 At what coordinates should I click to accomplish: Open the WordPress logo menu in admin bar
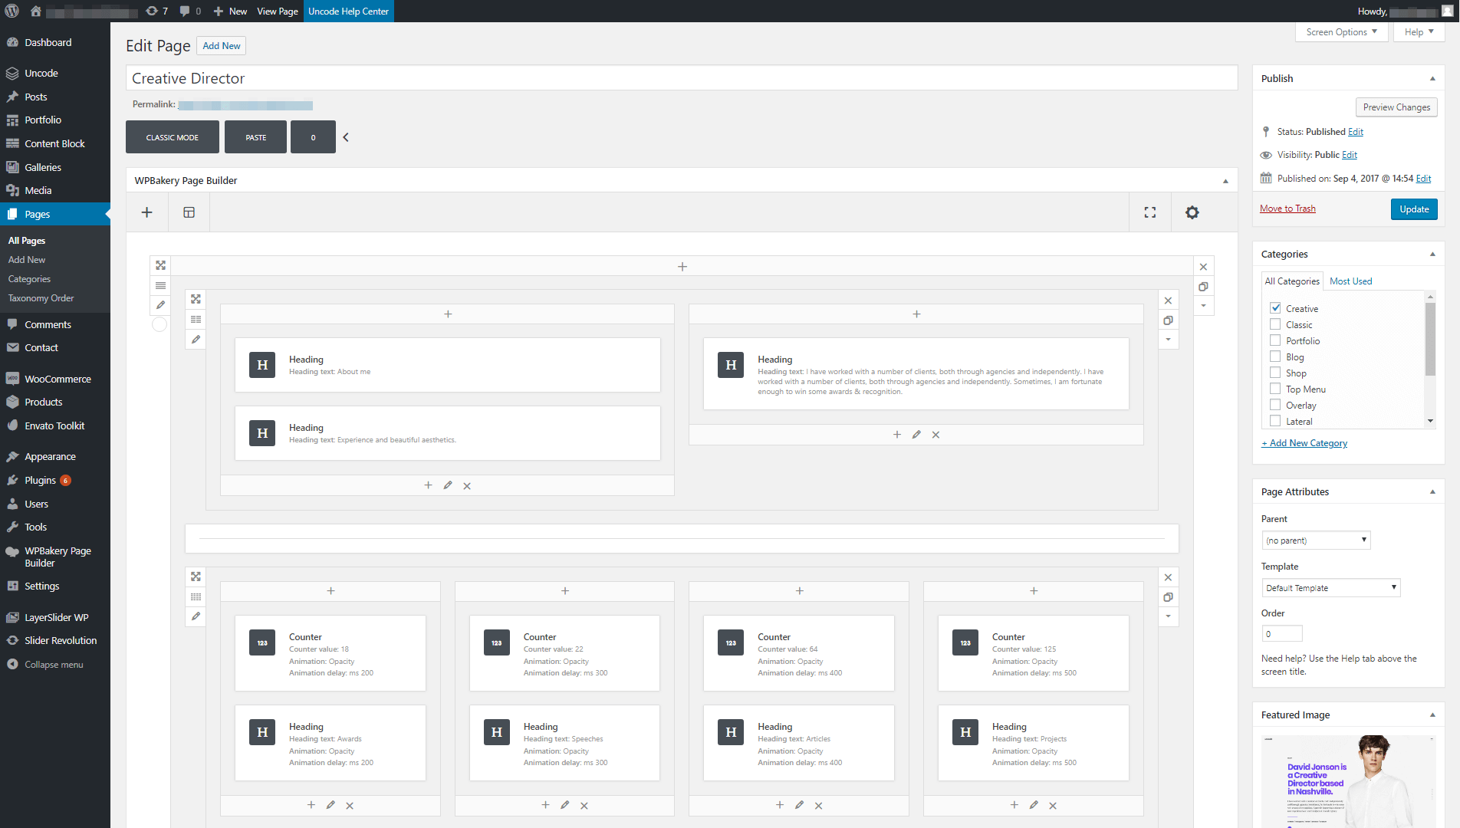click(x=12, y=11)
